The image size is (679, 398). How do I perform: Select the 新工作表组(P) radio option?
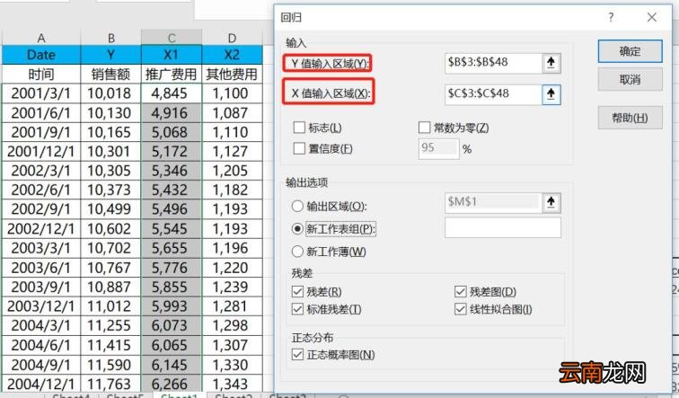point(297,229)
